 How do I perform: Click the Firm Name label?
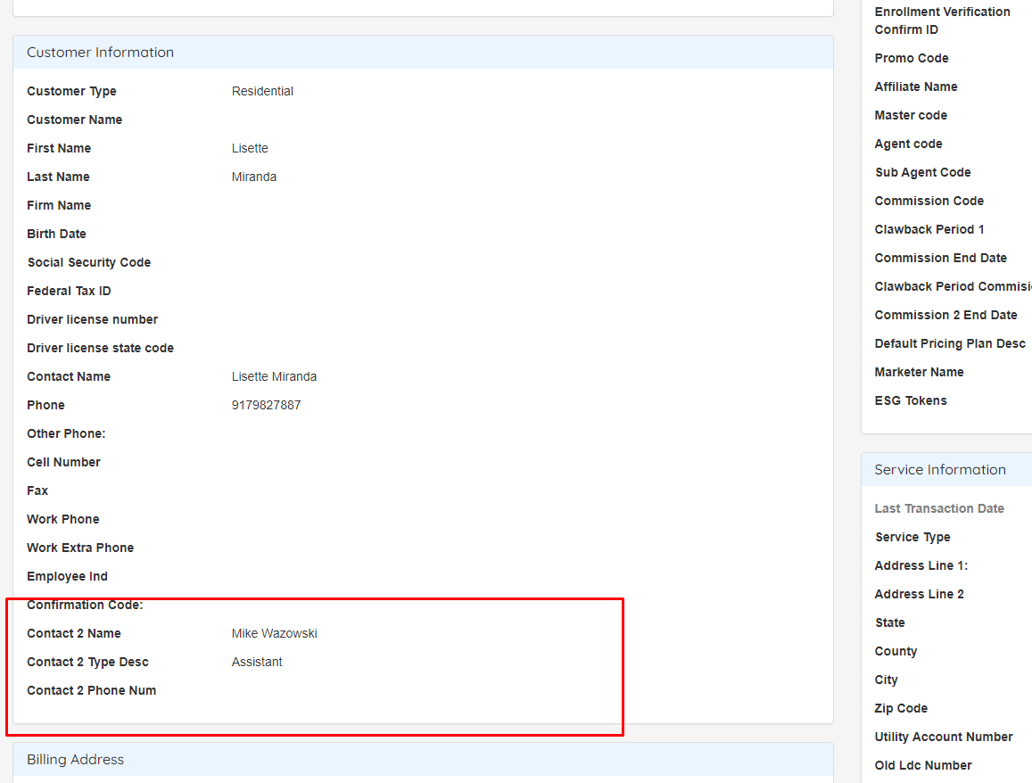(59, 205)
